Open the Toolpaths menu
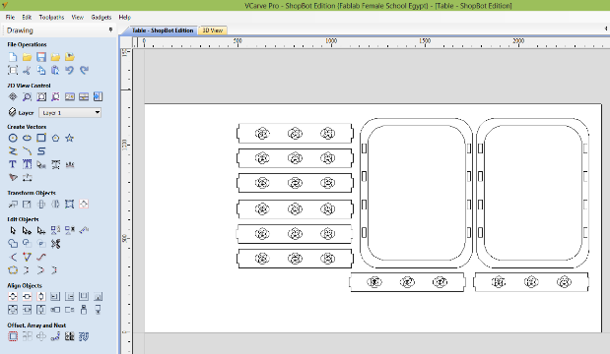 pos(51,17)
